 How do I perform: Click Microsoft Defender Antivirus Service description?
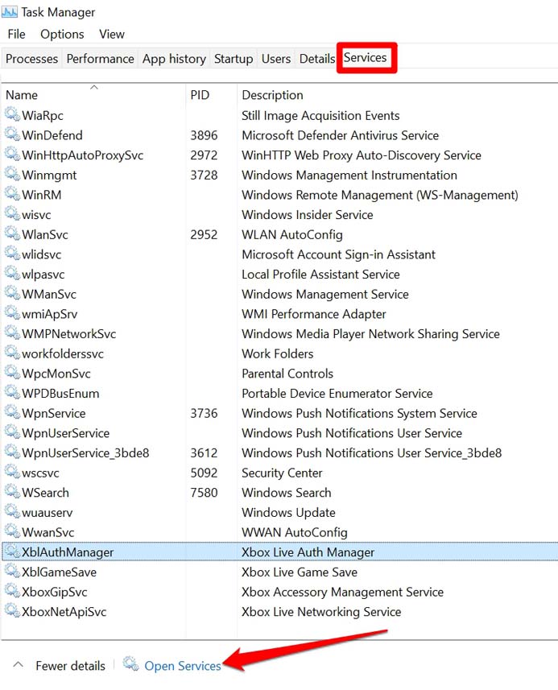coord(340,135)
